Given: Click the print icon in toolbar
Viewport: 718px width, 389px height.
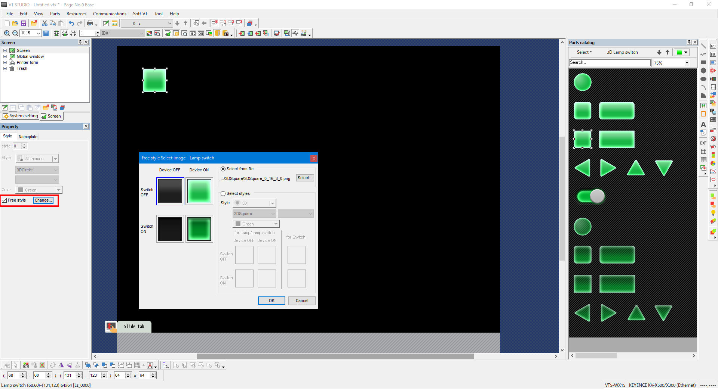Looking at the screenshot, I should coord(90,23).
